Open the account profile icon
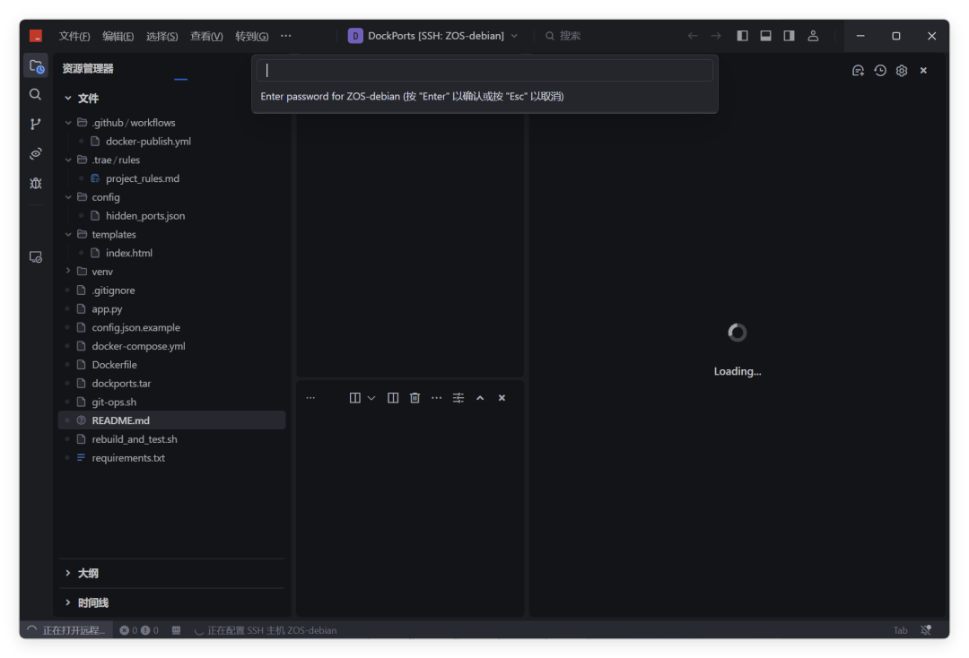 point(813,36)
